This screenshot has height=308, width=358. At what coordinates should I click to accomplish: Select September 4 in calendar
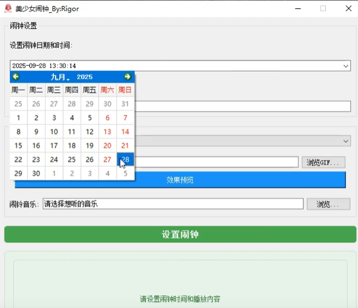coord(72,118)
